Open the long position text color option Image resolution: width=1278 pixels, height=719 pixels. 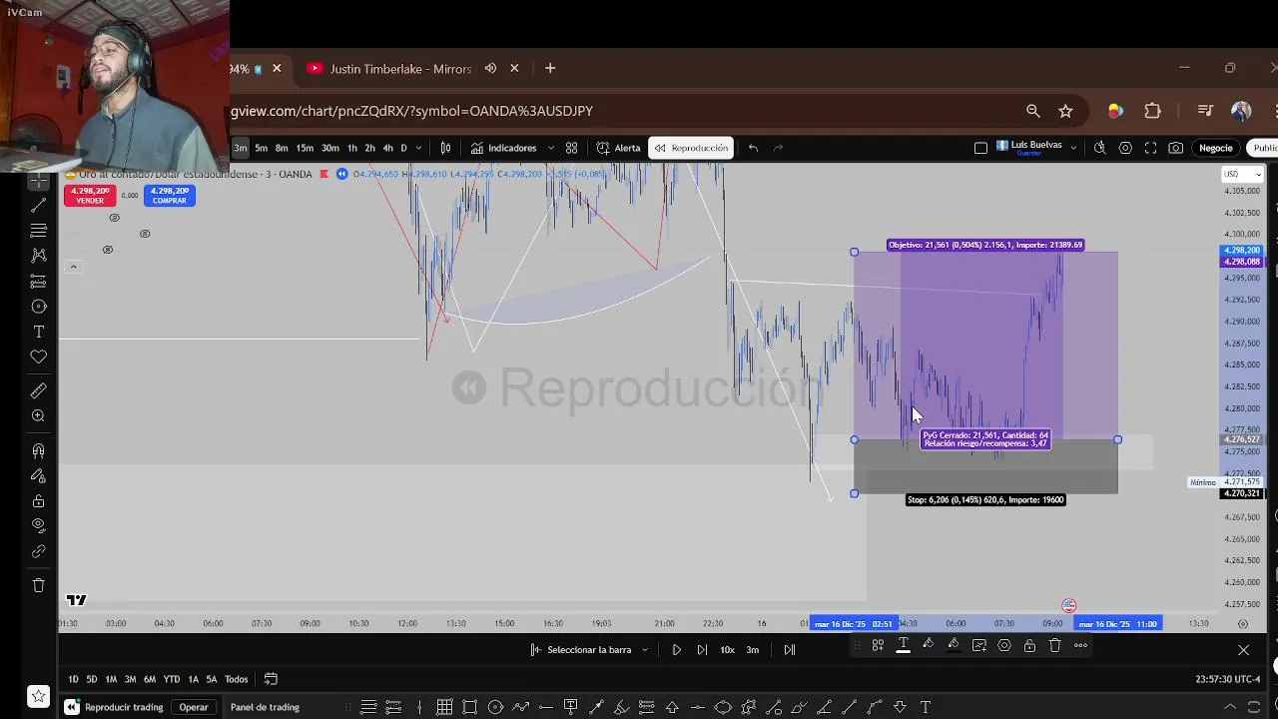tap(903, 645)
